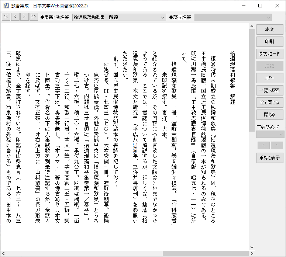Click 全て閉じる button

pyautogui.click(x=270, y=103)
